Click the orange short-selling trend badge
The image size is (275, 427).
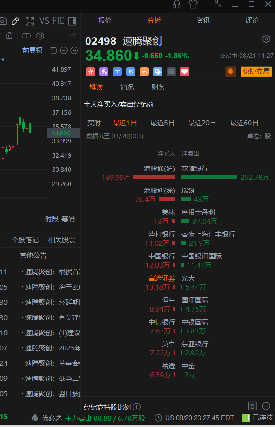coord(144,72)
